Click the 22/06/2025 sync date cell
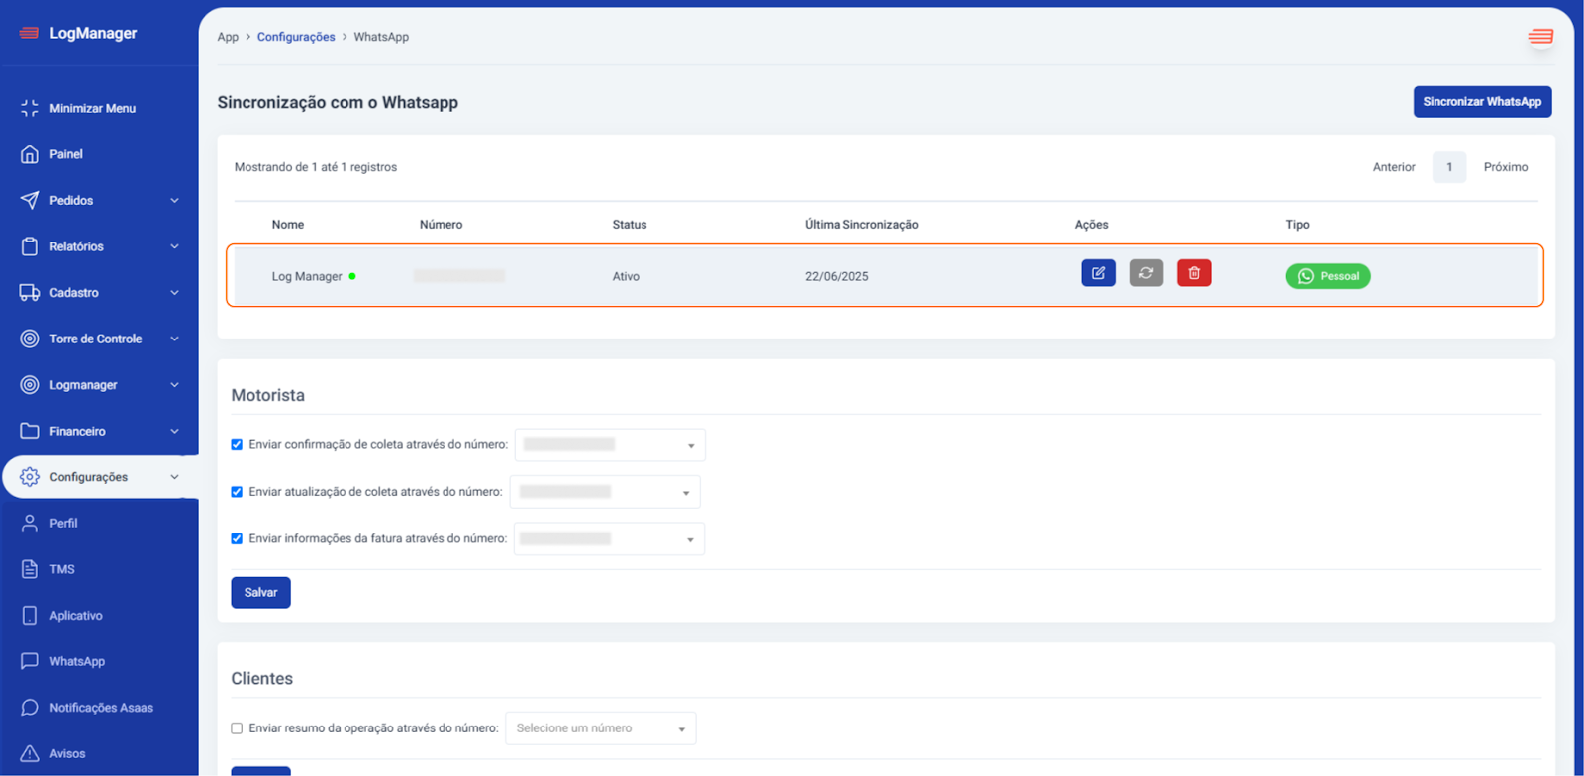This screenshot has width=1584, height=776. 837,276
